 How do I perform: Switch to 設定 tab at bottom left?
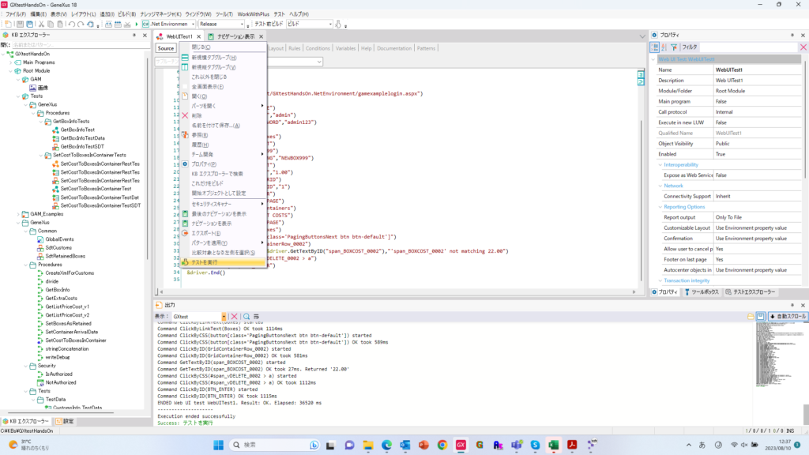click(x=65, y=422)
